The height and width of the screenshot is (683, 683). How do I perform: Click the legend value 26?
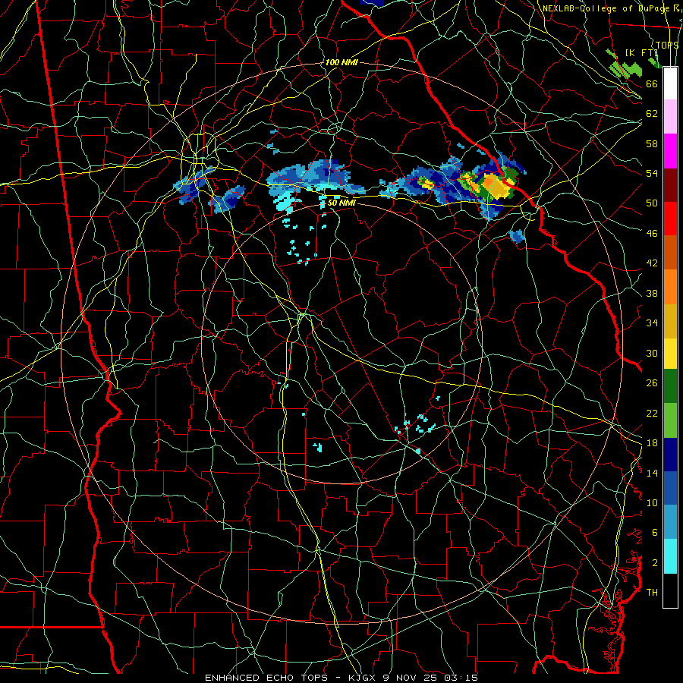point(652,383)
